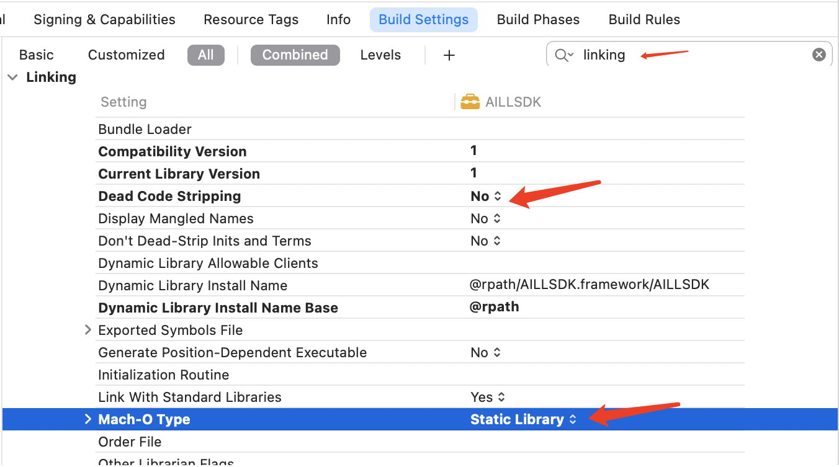Switch to the Build Phases tab
The image size is (839, 467).
tap(537, 19)
